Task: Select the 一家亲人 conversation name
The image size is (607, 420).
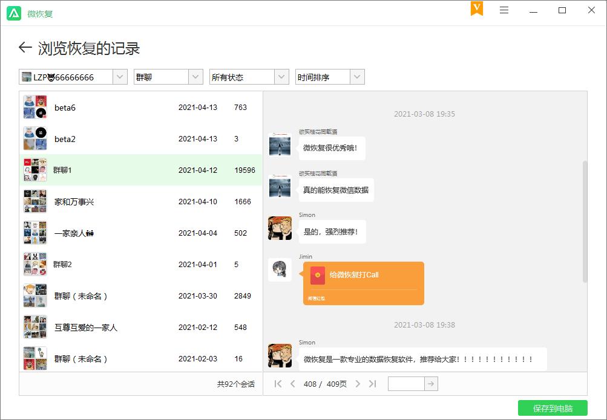Action: pos(74,233)
